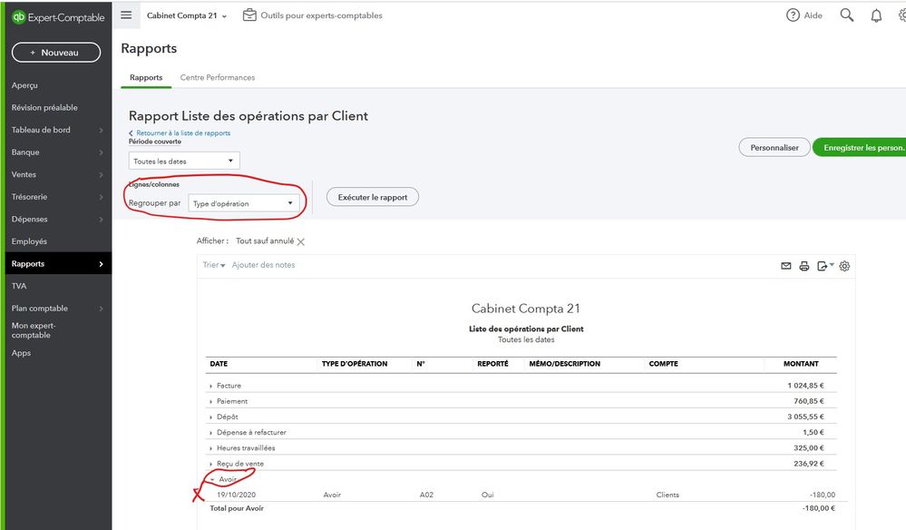Open the notifications bell icon
Viewport: 906px width, 530px height.
coord(876,15)
